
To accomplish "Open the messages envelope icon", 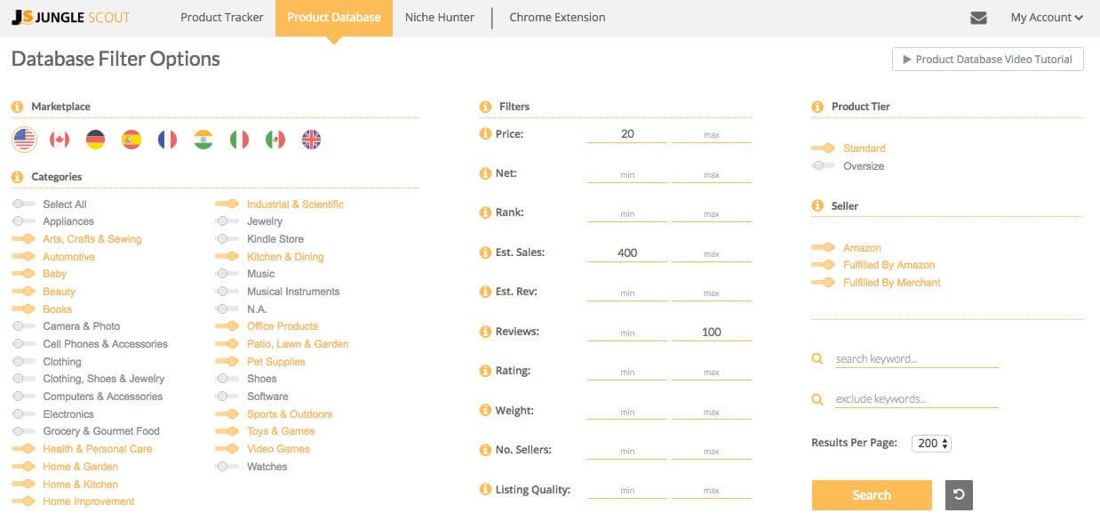I will [x=979, y=16].
